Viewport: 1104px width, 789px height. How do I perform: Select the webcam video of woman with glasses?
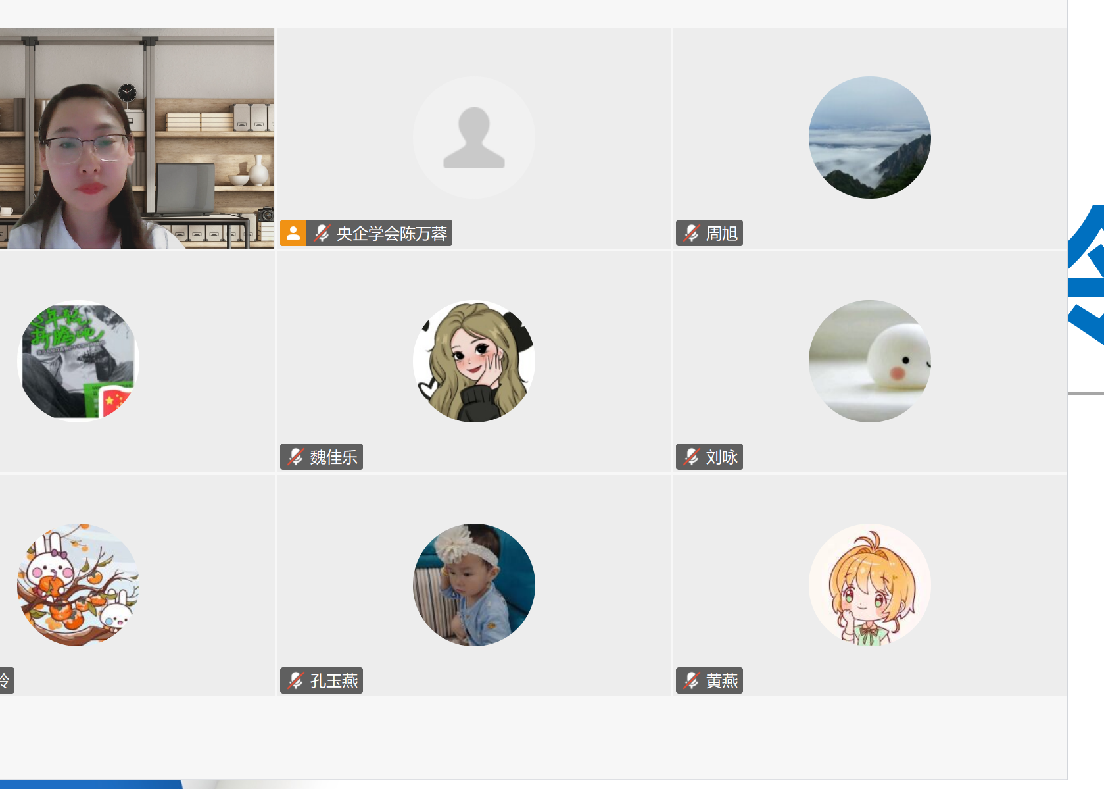(137, 138)
